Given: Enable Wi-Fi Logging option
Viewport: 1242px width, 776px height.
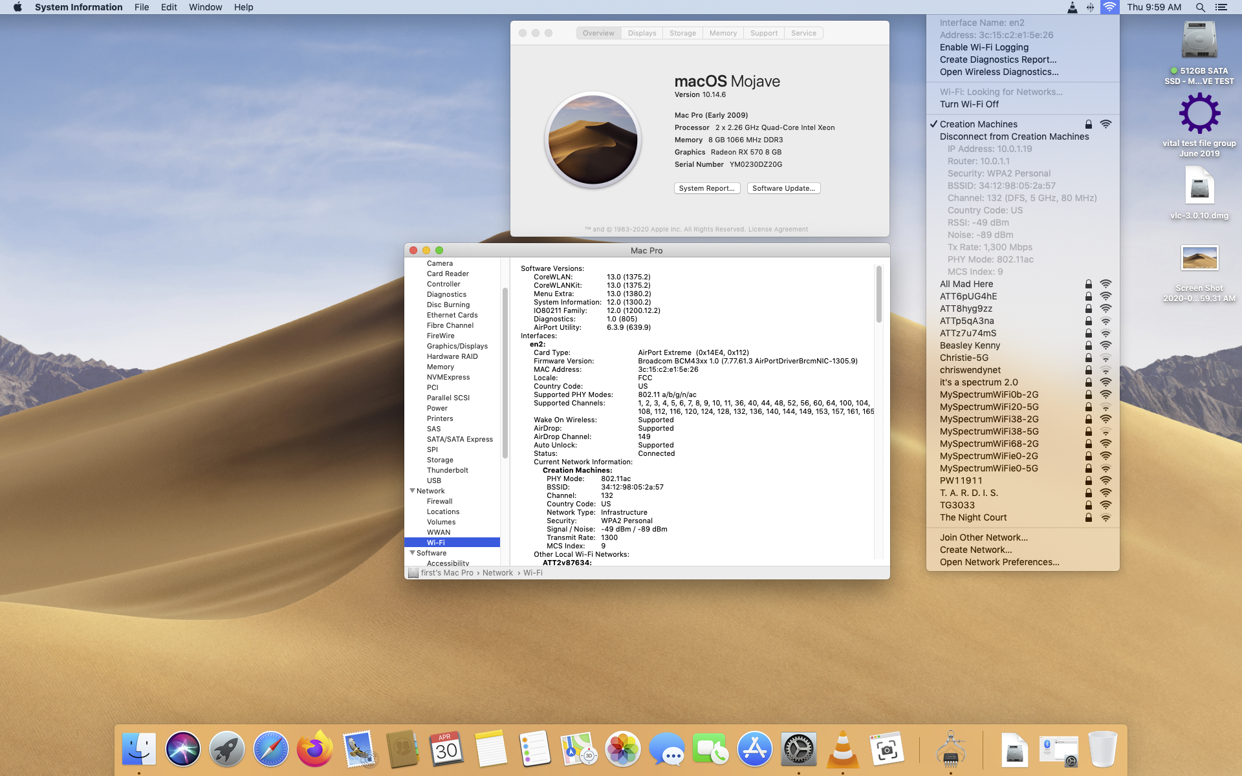Looking at the screenshot, I should tap(984, 47).
